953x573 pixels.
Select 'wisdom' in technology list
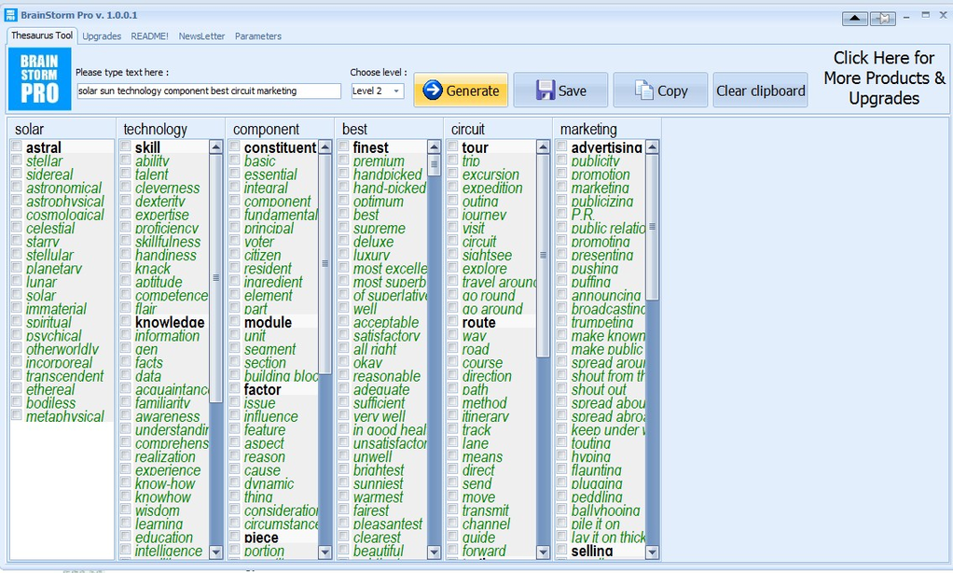click(x=158, y=511)
